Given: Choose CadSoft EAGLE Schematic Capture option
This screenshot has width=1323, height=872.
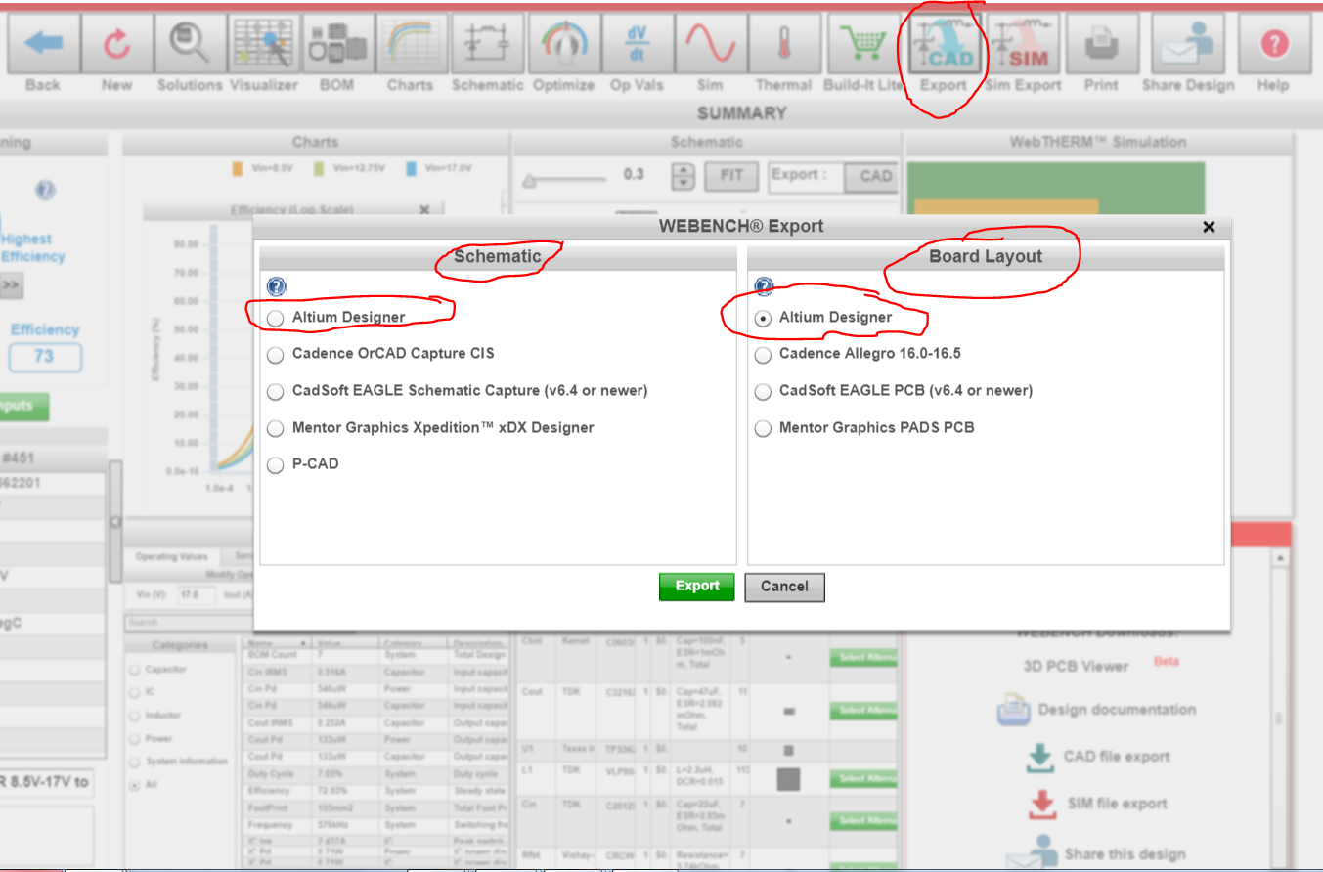Looking at the screenshot, I should coord(276,391).
